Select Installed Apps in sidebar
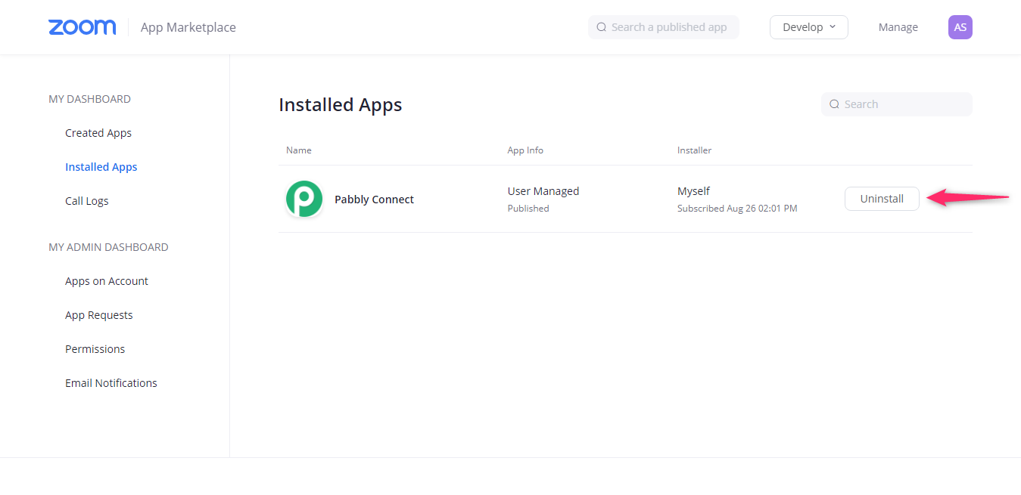The image size is (1021, 495). [x=101, y=167]
